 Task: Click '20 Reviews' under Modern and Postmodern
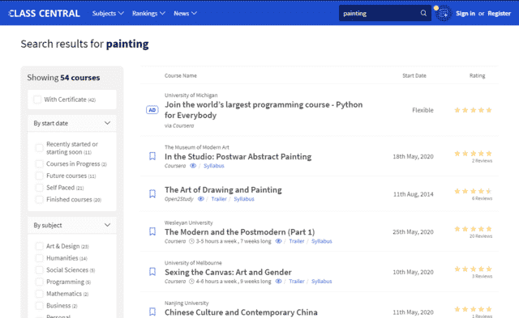[x=481, y=236]
